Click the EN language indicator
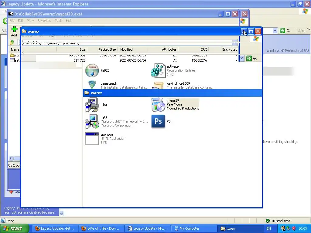Image resolution: width=311 pixels, height=233 pixels. click(x=269, y=228)
